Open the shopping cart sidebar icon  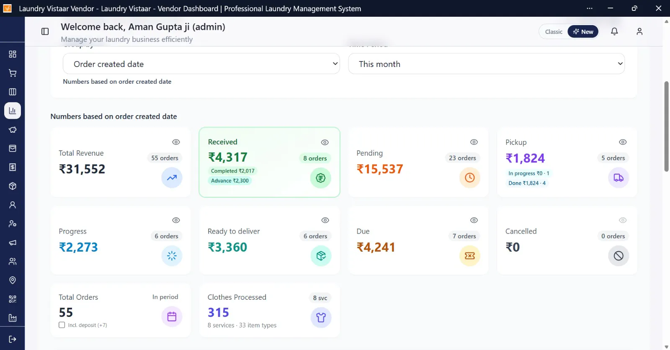coord(13,73)
